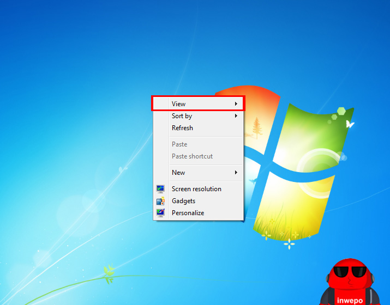Open the View submenu entry
The image size is (390, 305).
[198, 104]
